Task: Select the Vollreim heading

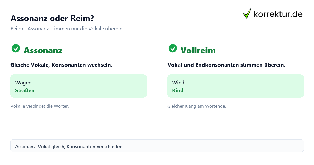Action: (198, 50)
